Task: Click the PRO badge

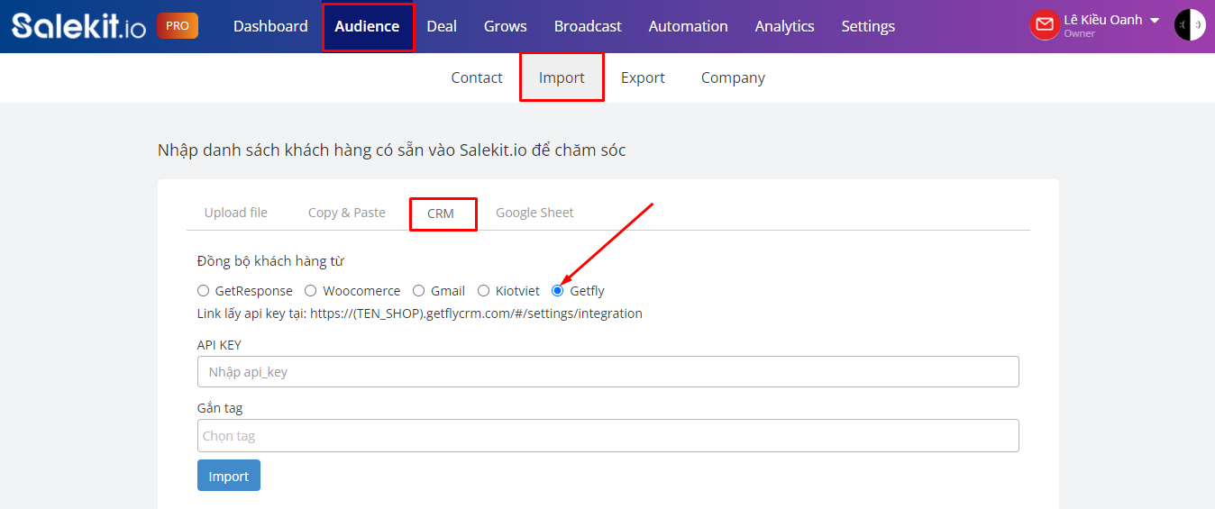Action: (x=178, y=26)
